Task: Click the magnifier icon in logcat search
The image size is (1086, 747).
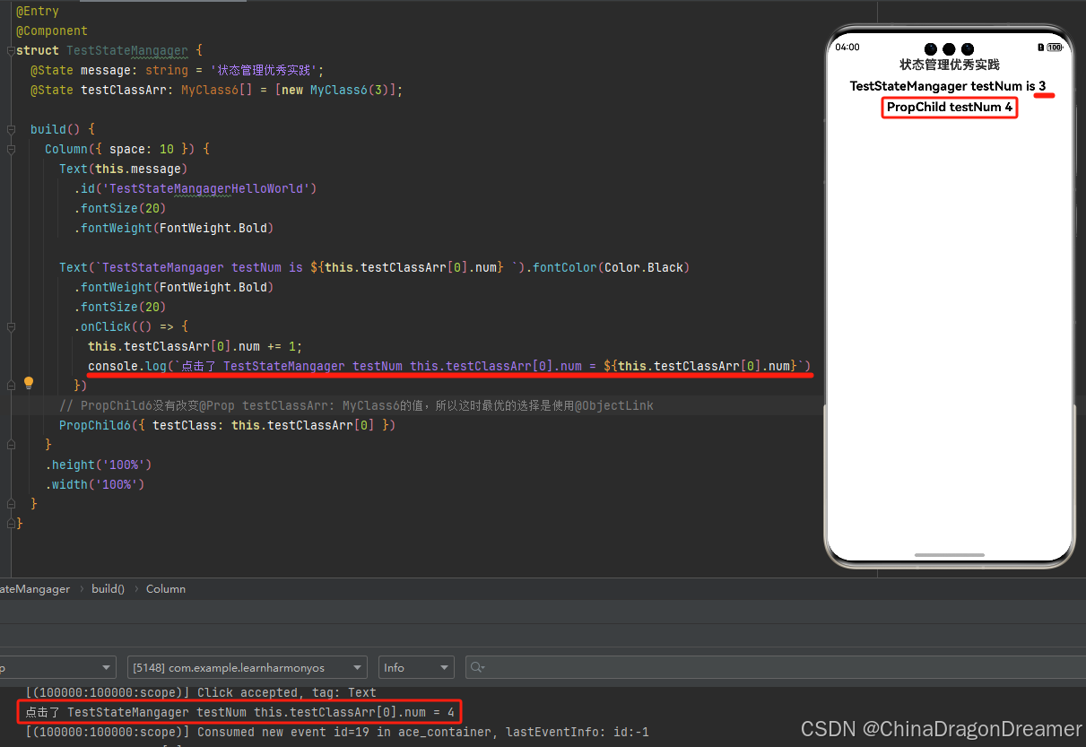Action: click(x=477, y=667)
